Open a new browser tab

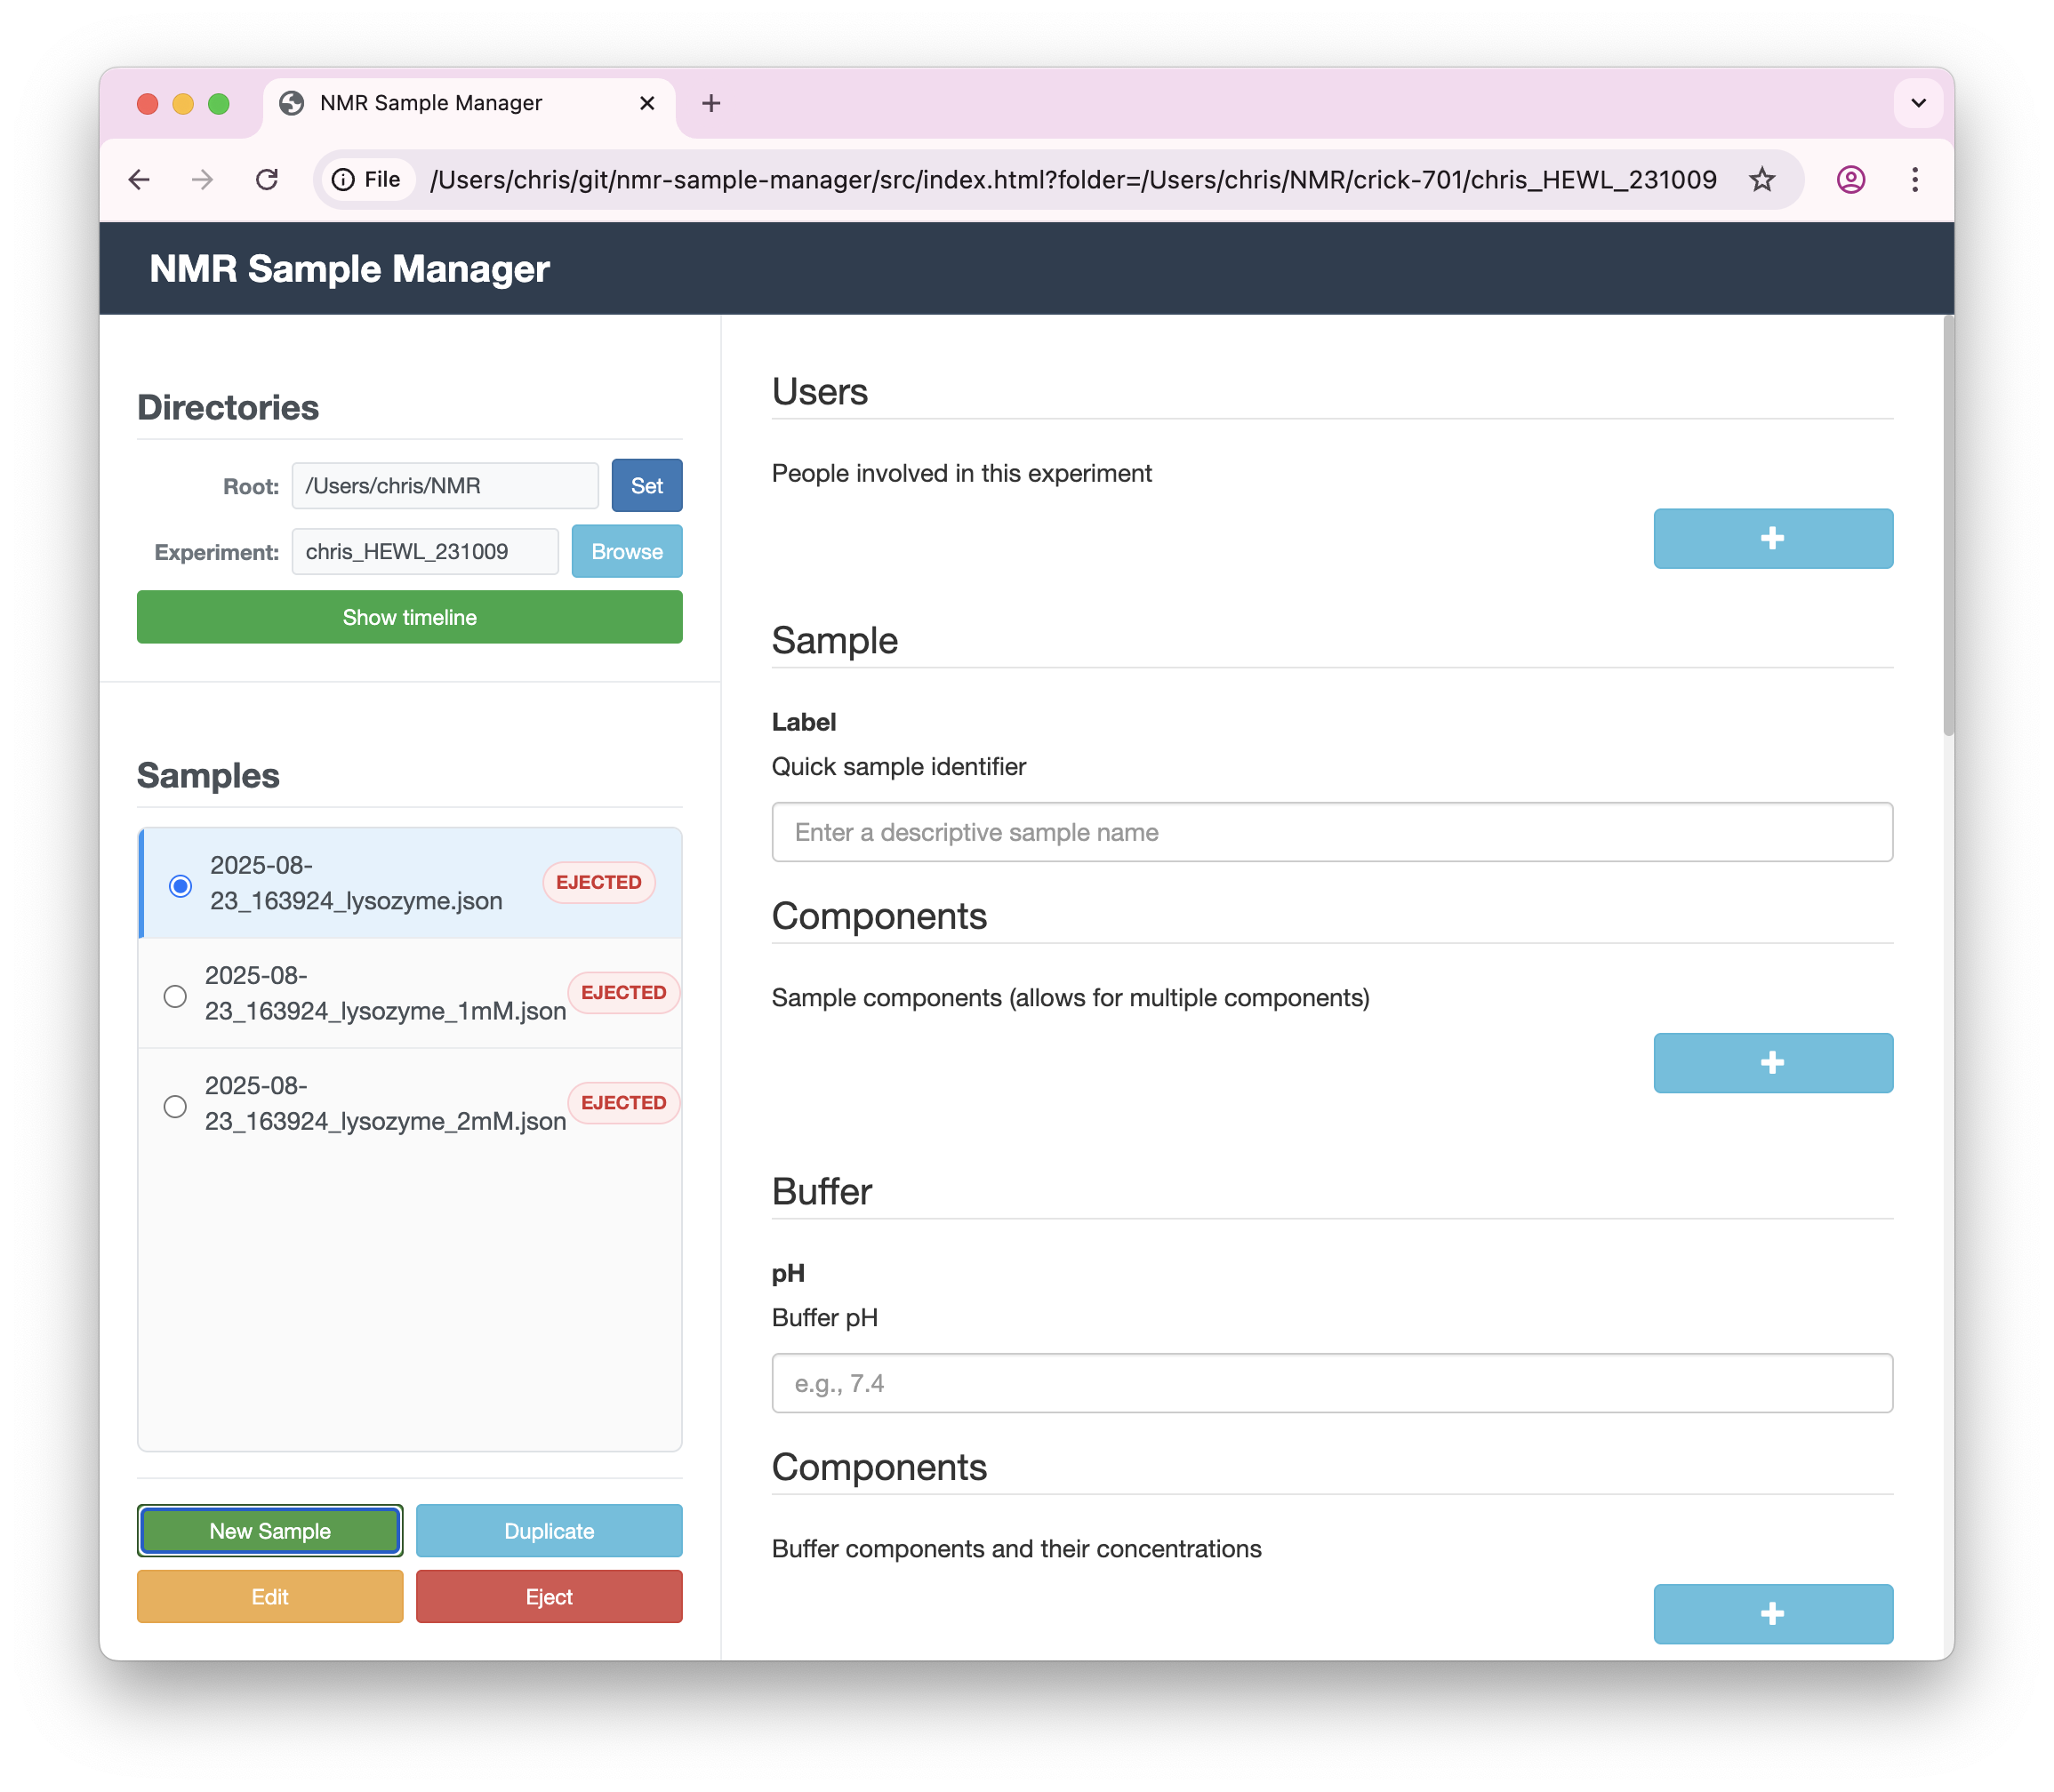[710, 103]
